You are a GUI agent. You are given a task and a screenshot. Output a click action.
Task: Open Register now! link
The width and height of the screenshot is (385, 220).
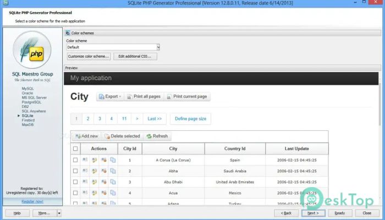[32, 201]
